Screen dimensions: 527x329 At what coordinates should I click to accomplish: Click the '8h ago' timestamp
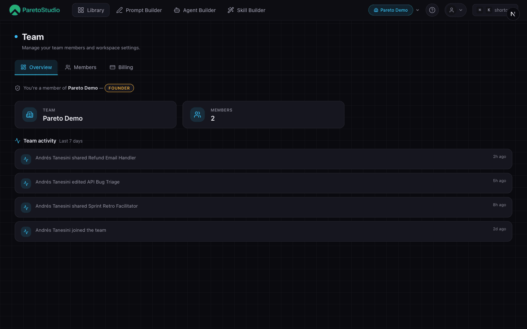pyautogui.click(x=499, y=205)
